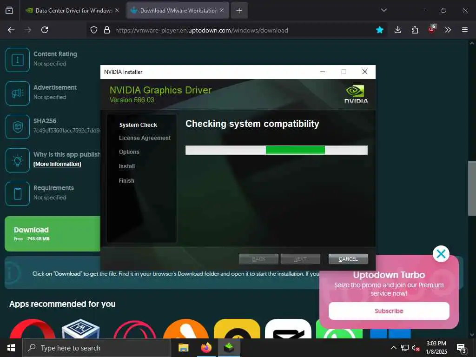Viewport: 476px width, 357px height.
Task: Click the SHA256 hash text
Action: (67, 131)
